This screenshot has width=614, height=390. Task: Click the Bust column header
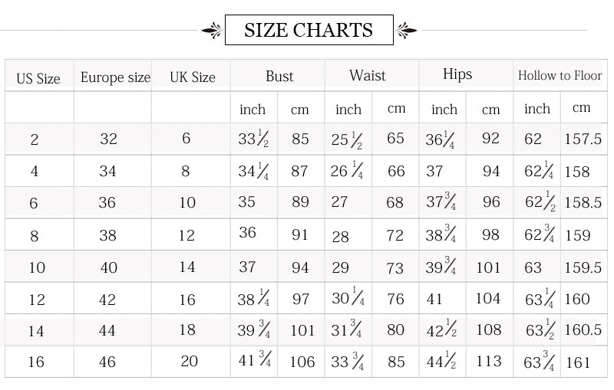(x=279, y=76)
